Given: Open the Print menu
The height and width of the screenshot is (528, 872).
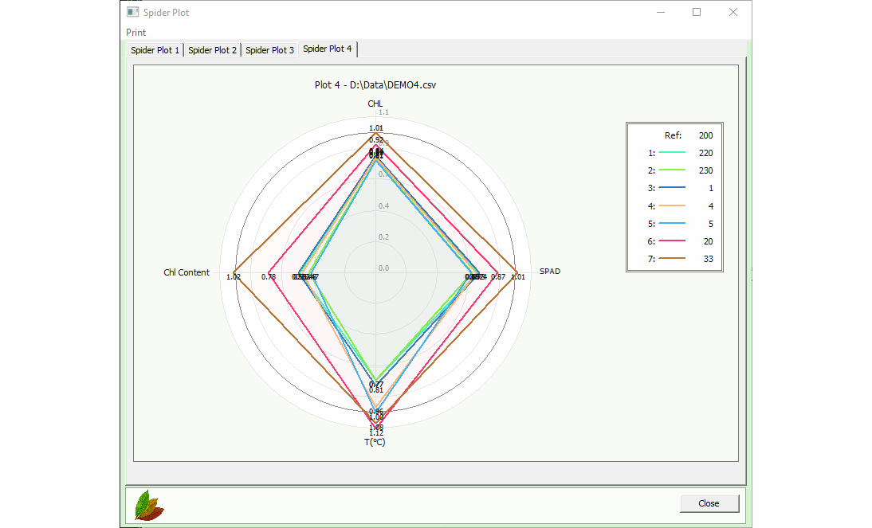Looking at the screenshot, I should tap(136, 33).
